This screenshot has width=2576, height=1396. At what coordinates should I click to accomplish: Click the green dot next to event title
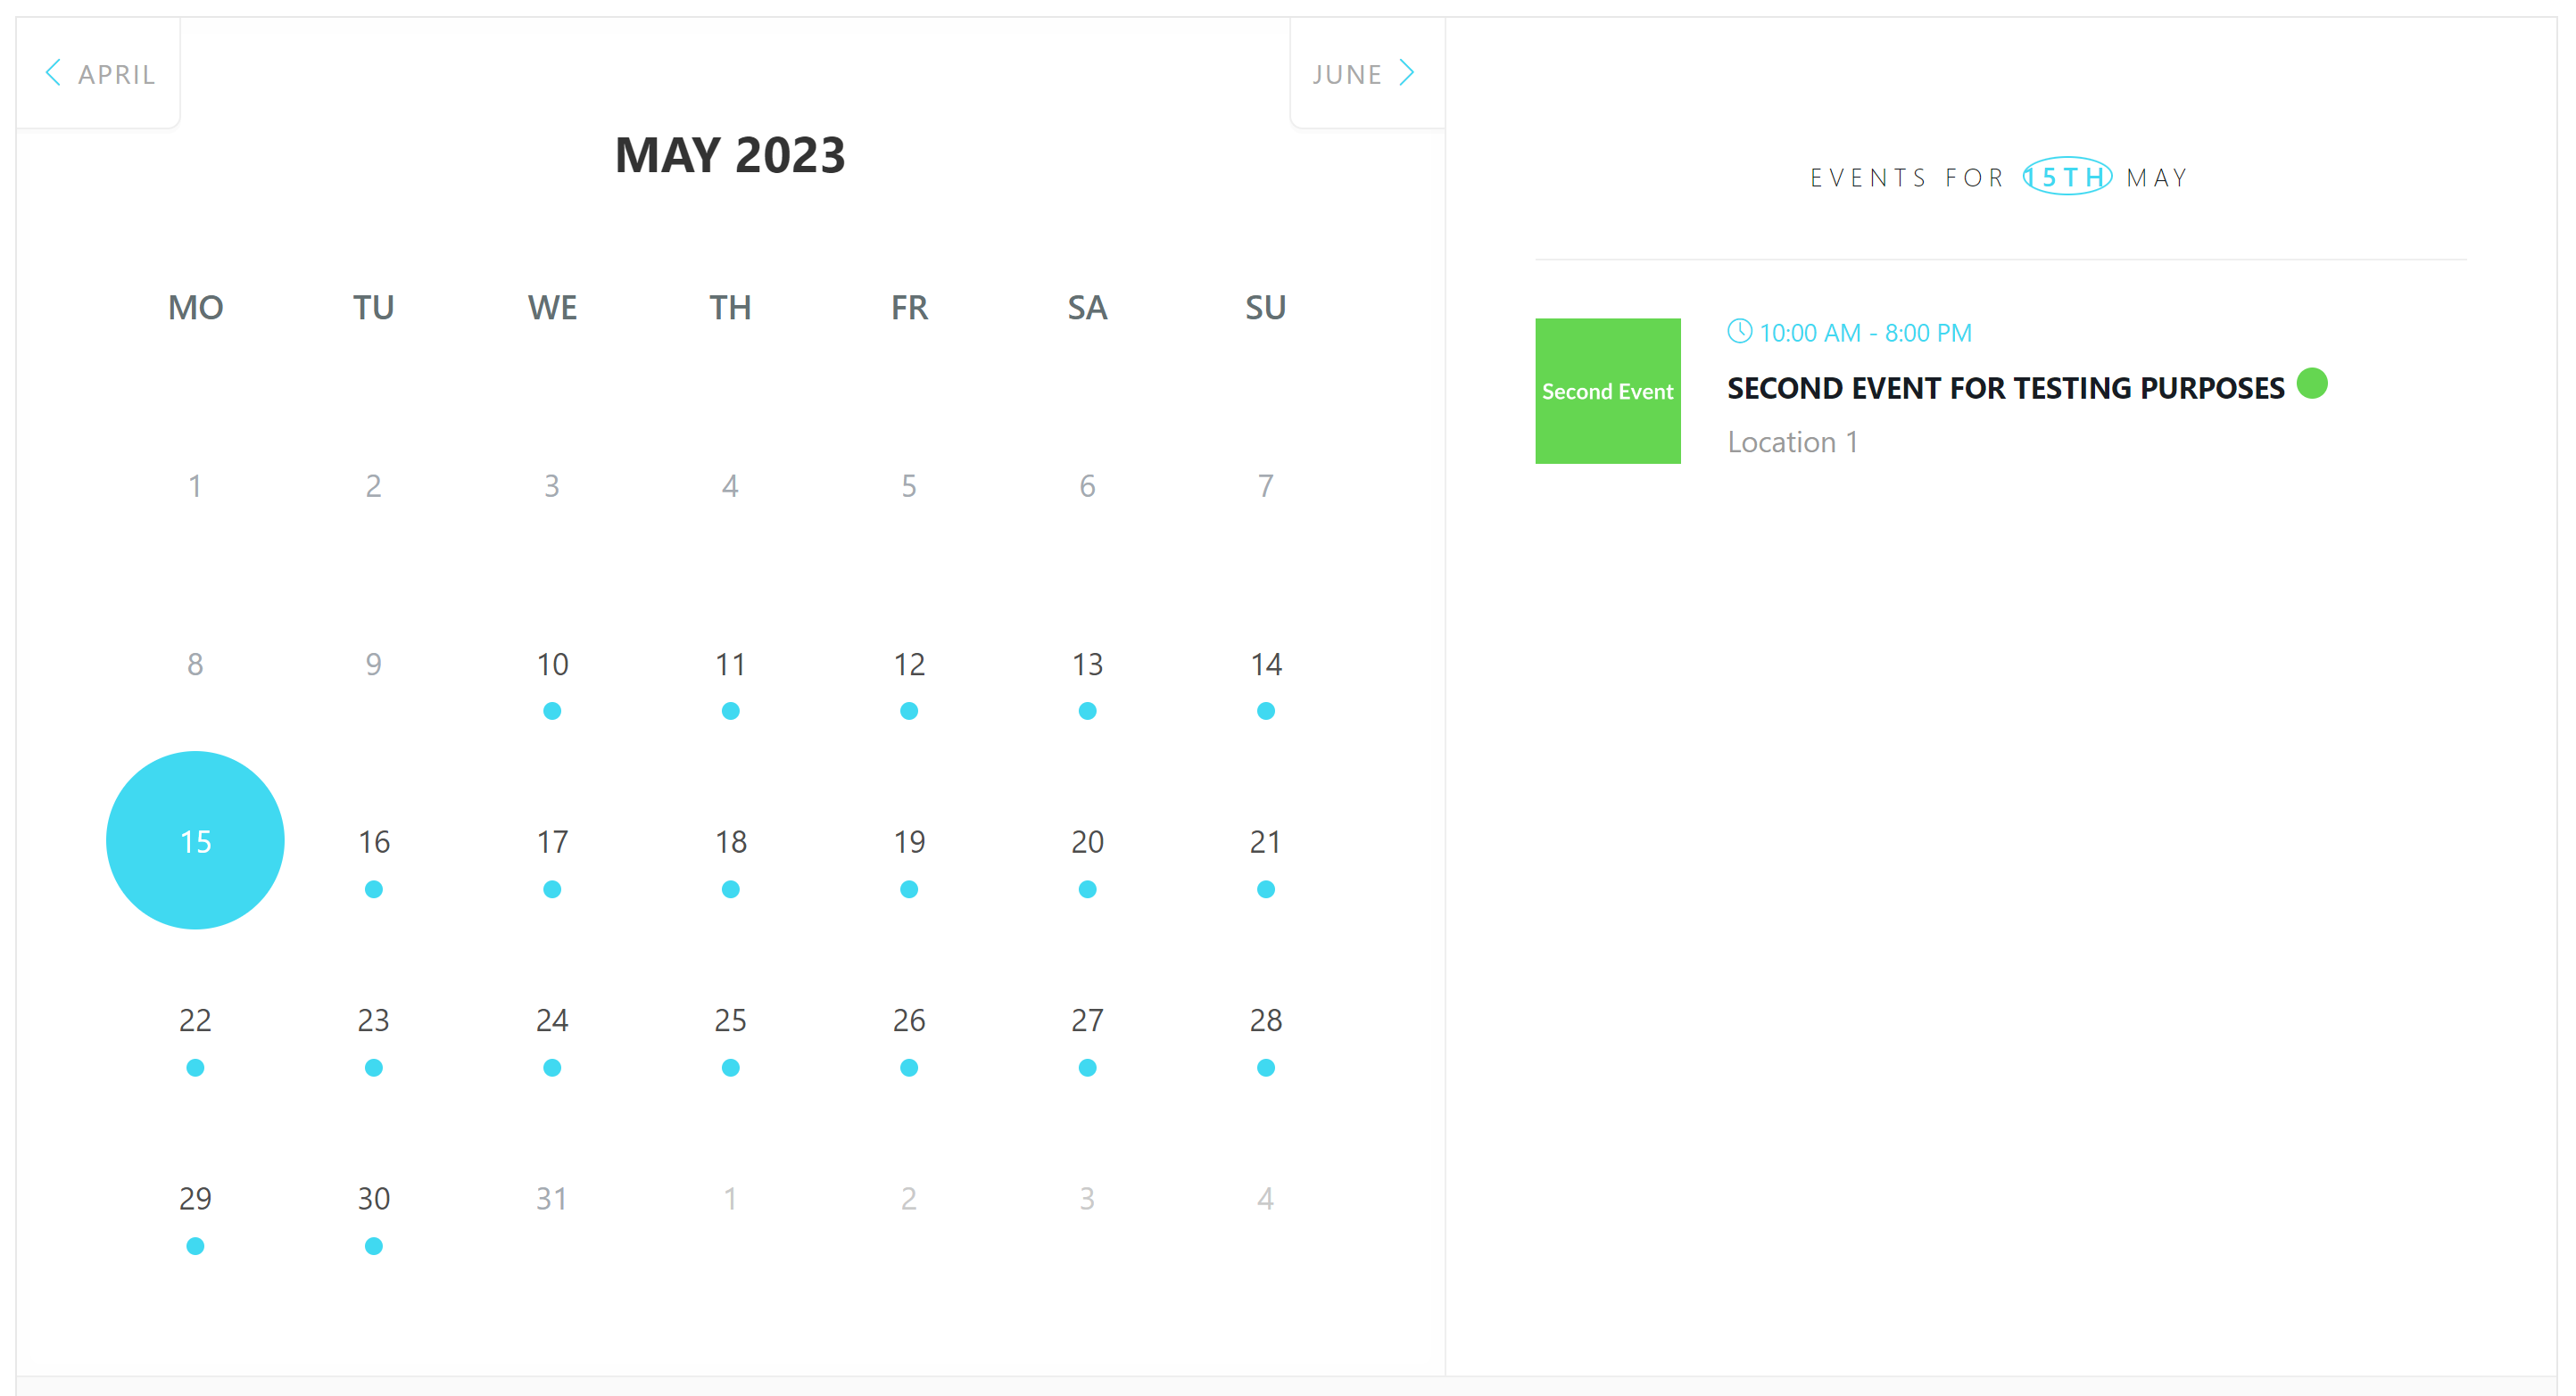point(2311,383)
